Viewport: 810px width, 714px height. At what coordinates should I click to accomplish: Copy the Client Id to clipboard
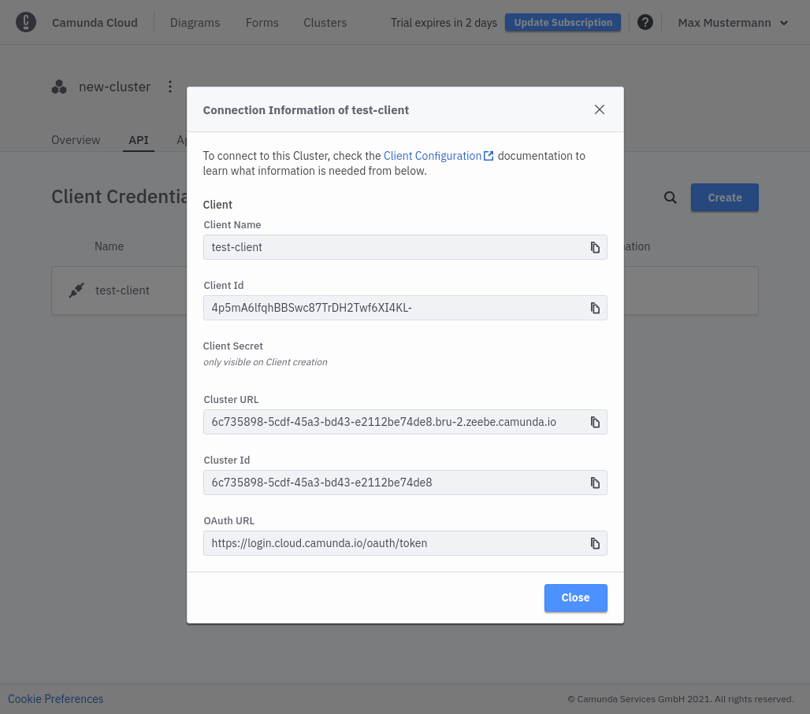coord(595,308)
